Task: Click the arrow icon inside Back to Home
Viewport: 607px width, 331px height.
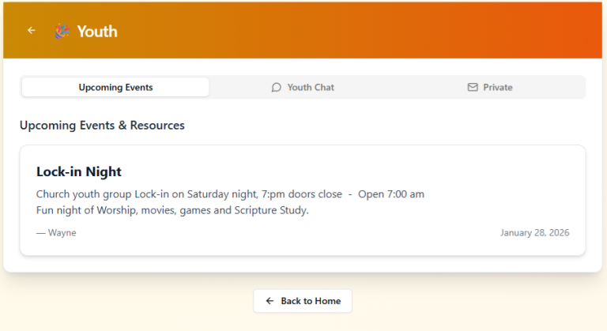Action: click(x=270, y=301)
